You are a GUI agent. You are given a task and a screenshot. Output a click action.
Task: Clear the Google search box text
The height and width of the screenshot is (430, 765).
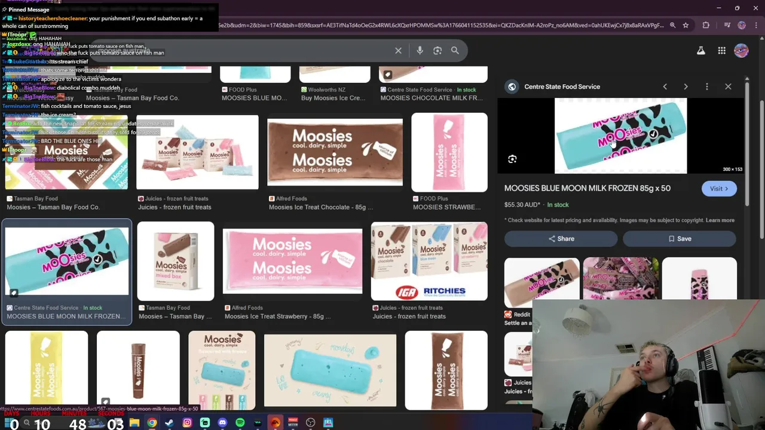pos(398,51)
